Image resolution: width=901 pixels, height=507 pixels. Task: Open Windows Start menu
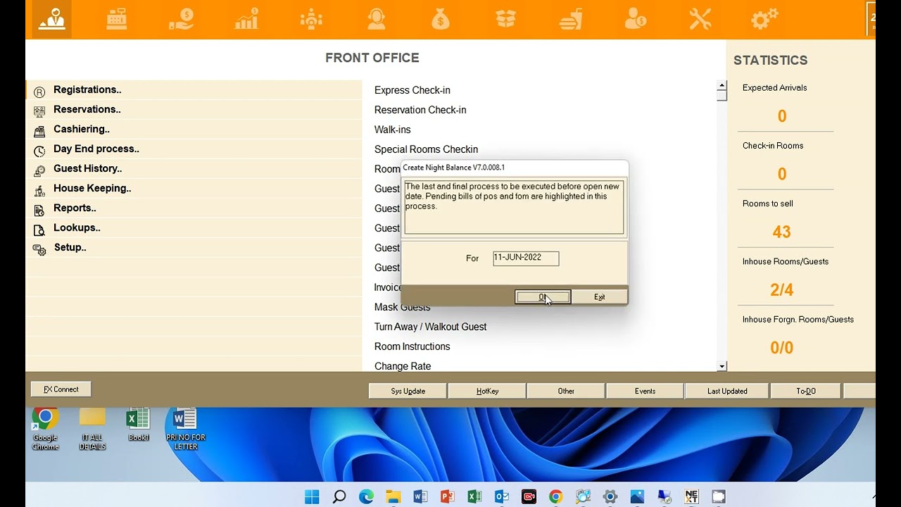312,496
